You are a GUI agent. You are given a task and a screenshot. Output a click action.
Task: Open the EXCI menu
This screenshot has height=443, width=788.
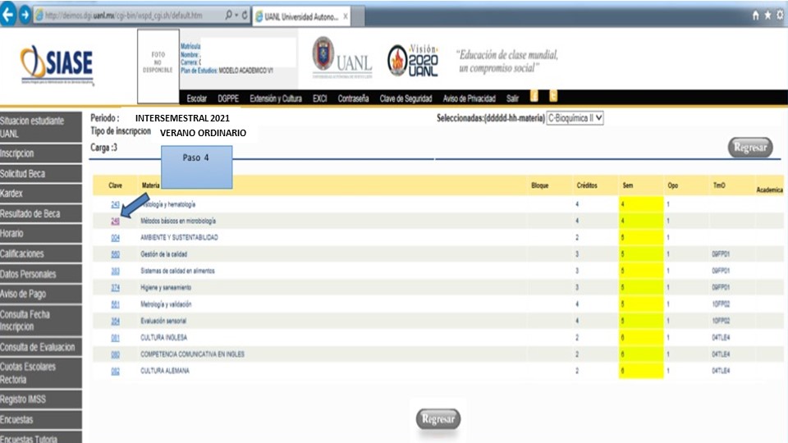[x=319, y=98]
